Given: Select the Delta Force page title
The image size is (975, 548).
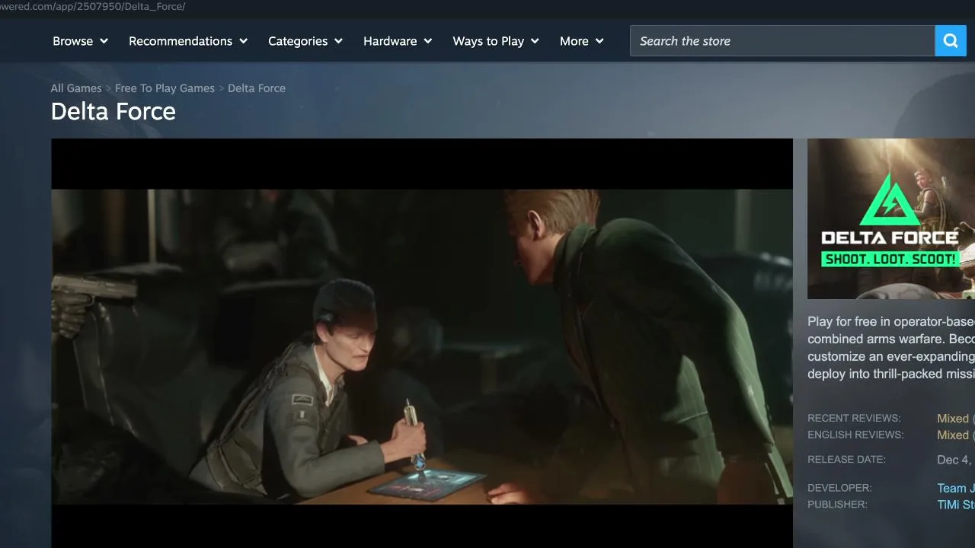Looking at the screenshot, I should coord(113,112).
